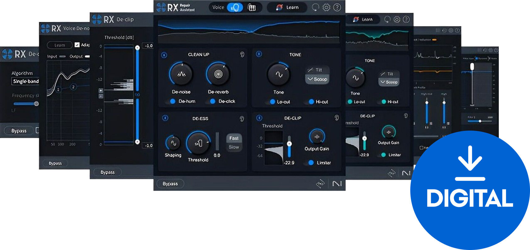Click the De-reverb knob
This screenshot has height=250, width=530.
pyautogui.click(x=218, y=74)
